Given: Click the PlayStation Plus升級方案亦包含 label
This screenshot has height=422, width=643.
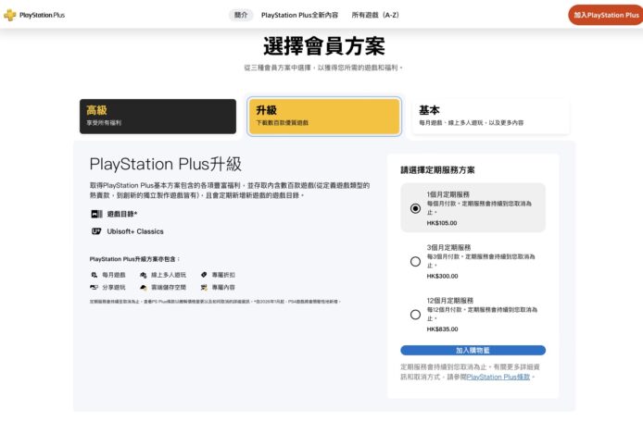Looking at the screenshot, I should click(134, 259).
